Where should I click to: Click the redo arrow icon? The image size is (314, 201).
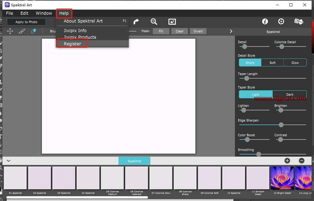(136, 22)
